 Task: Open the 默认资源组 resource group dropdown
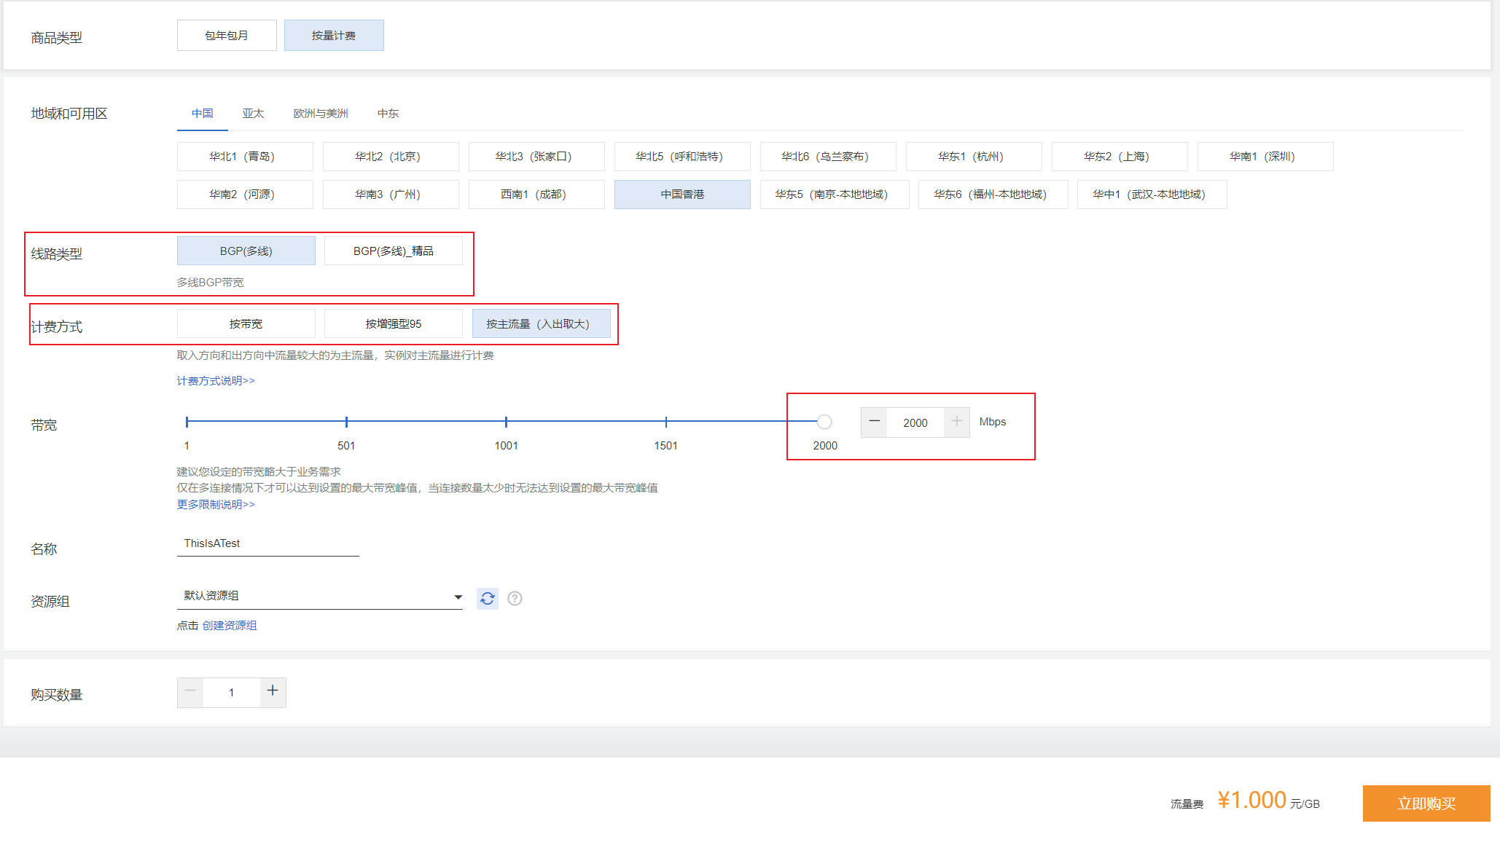tap(320, 597)
